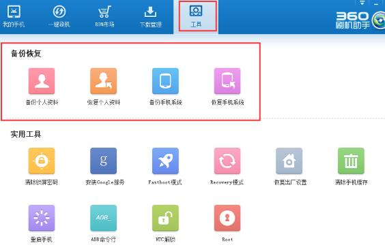Open the 安装Google服务 install tool
385x247 pixels.
[x=103, y=161]
